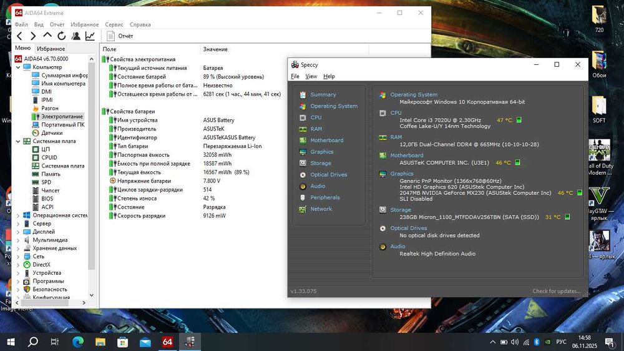Click CPU heading link in Speccy summary
Image resolution: width=624 pixels, height=351 pixels.
coord(396,113)
